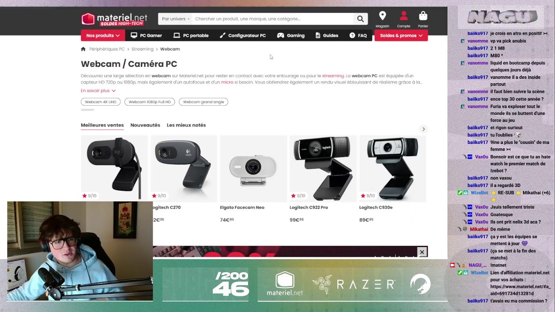Click the 74€95 price text

pos(227,220)
